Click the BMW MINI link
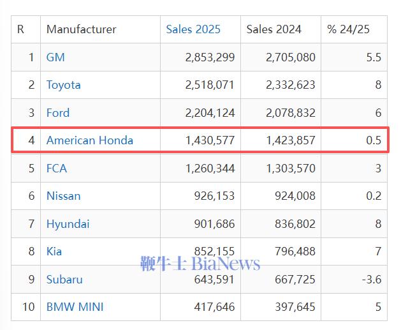The height and width of the screenshot is (330, 401). [75, 307]
